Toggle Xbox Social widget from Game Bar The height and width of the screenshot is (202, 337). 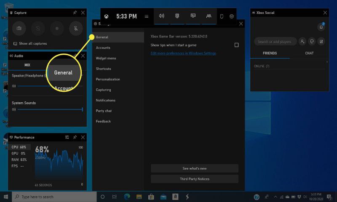coord(209,16)
